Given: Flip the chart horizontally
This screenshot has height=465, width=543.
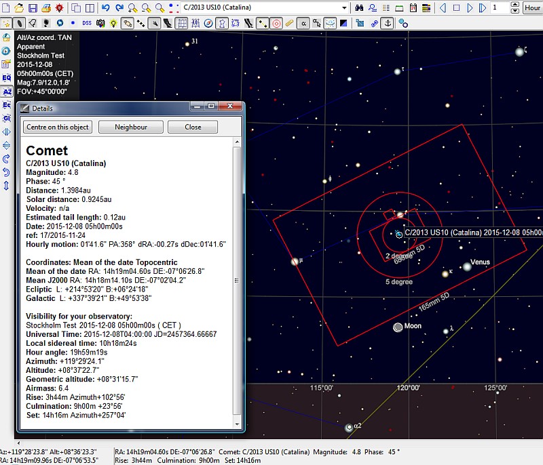Looking at the screenshot, I should [x=6, y=132].
